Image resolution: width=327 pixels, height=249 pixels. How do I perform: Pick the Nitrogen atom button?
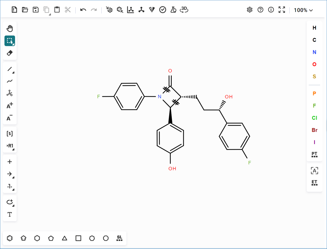coord(314,52)
